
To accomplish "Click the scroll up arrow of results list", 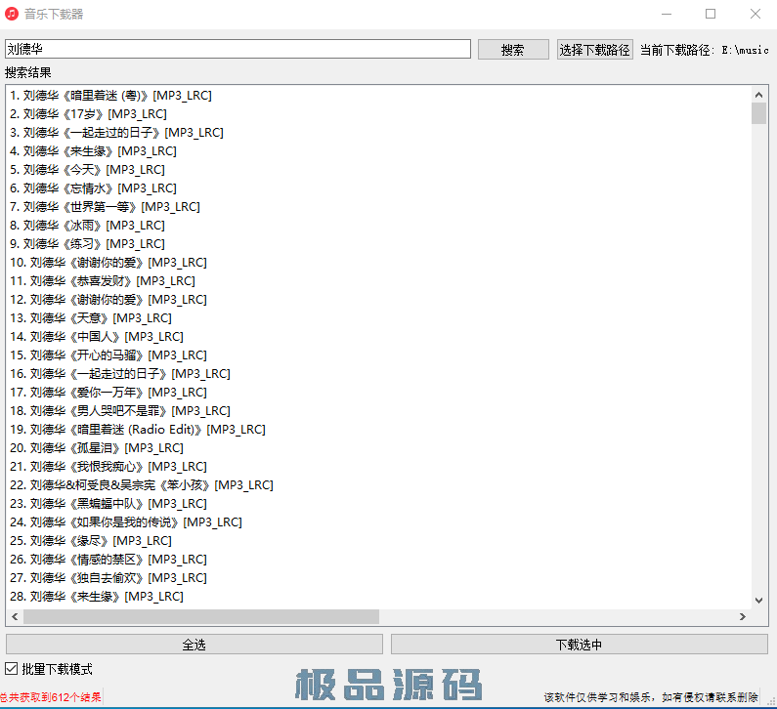I will pyautogui.click(x=758, y=95).
